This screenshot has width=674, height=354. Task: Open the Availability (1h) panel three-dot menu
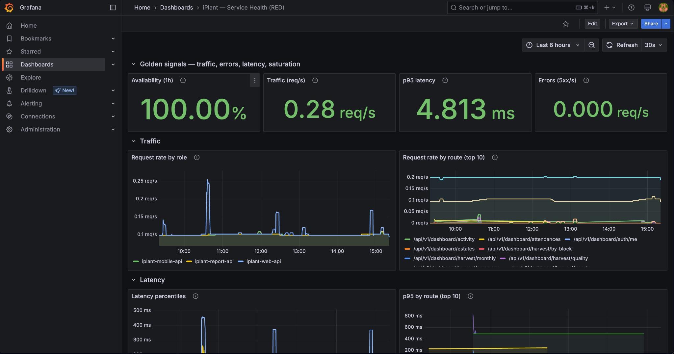[x=254, y=80]
